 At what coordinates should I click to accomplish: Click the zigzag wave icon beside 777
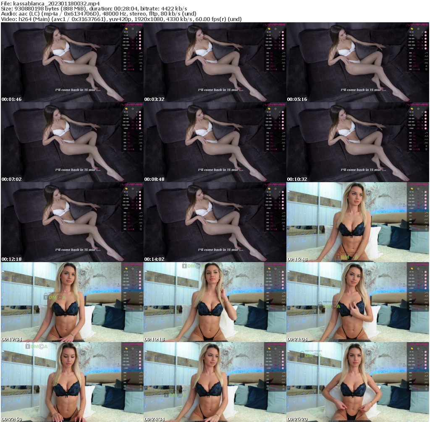tap(141, 56)
